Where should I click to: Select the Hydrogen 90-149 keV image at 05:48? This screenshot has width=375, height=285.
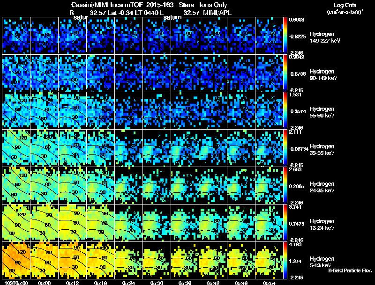pyautogui.click(x=241, y=73)
